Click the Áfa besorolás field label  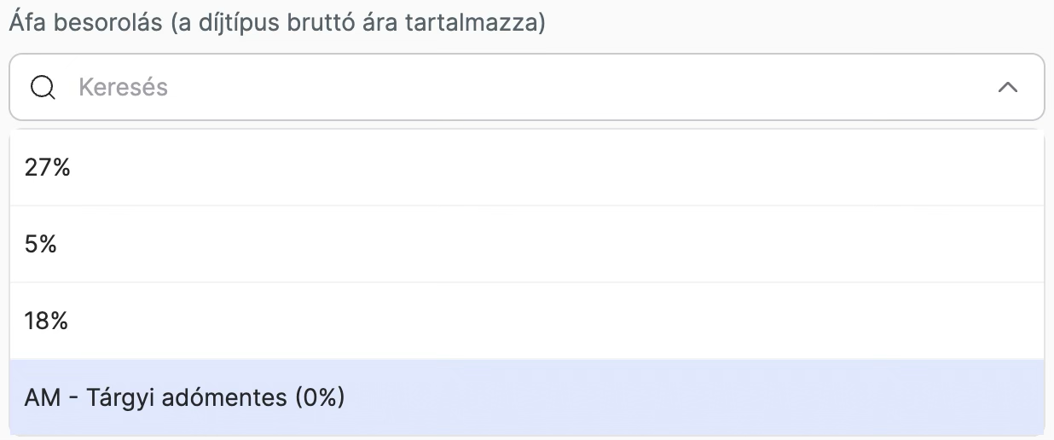[x=277, y=22]
